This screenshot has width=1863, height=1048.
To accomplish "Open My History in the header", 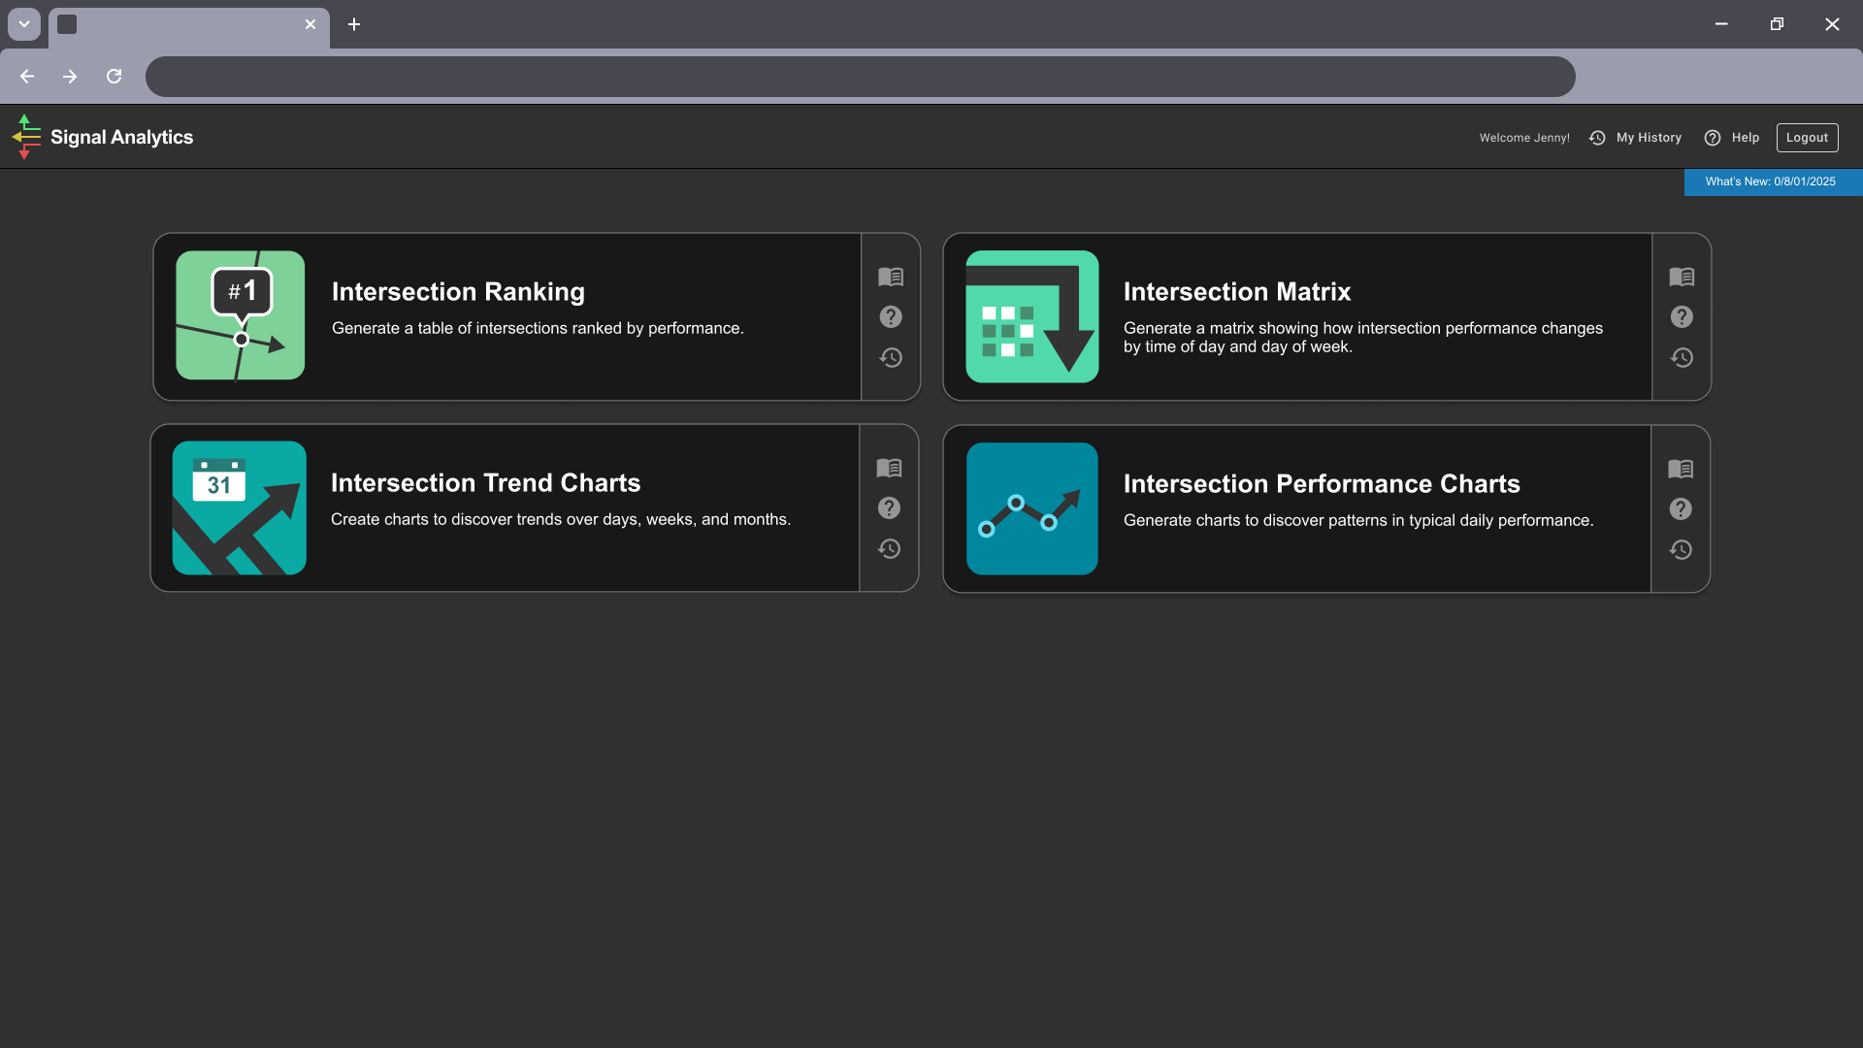I will [1636, 138].
